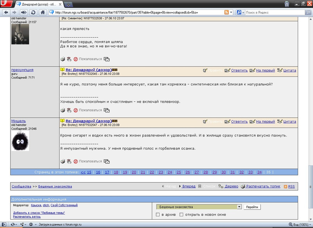313x228 pixels.
Task: Expand the 'Бешеные знакомства' forum dropdown
Action: 239,207
